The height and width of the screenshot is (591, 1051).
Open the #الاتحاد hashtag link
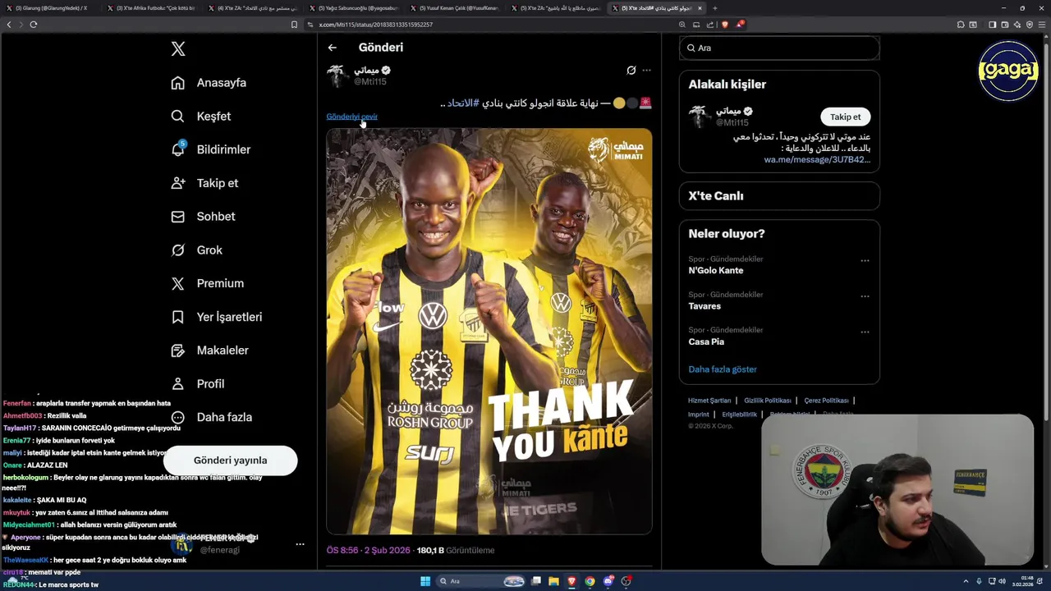click(x=464, y=103)
